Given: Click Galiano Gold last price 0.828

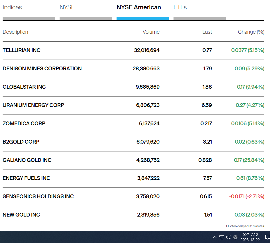Looking at the screenshot, I should click(x=205, y=160).
